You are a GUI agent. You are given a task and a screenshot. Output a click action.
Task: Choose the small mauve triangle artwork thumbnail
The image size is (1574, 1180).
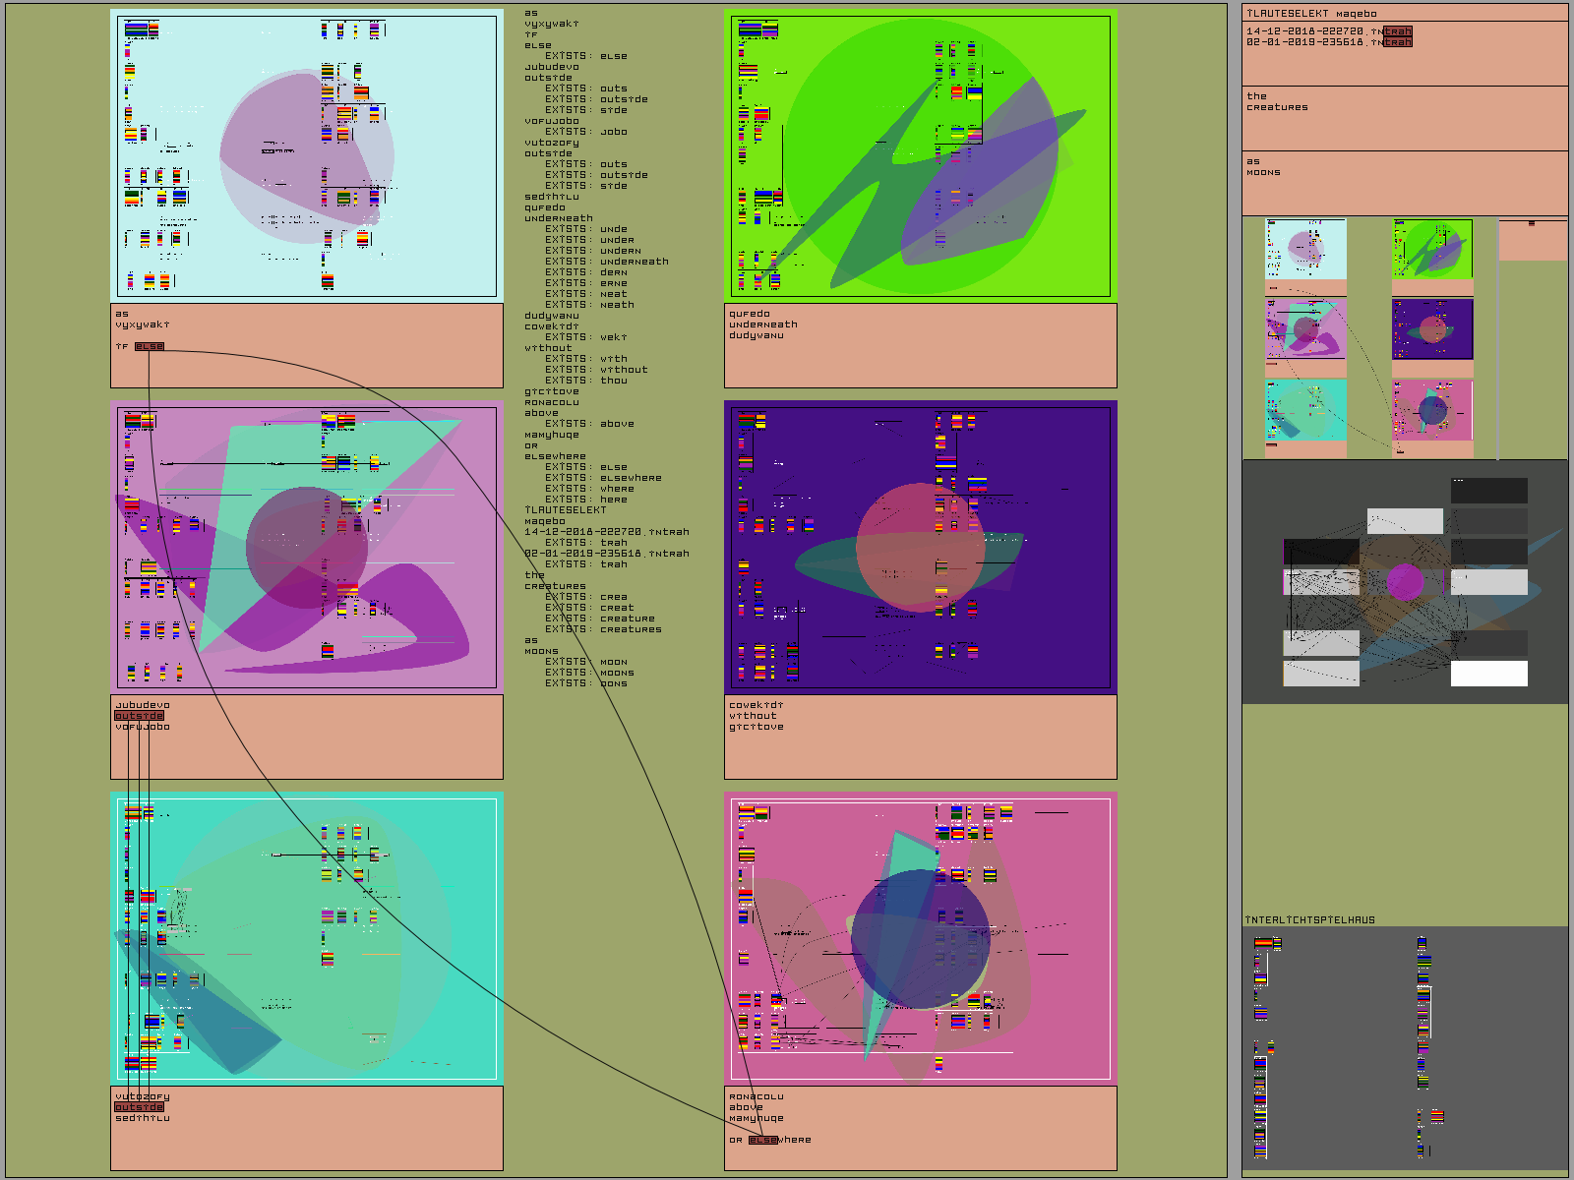[1305, 329]
